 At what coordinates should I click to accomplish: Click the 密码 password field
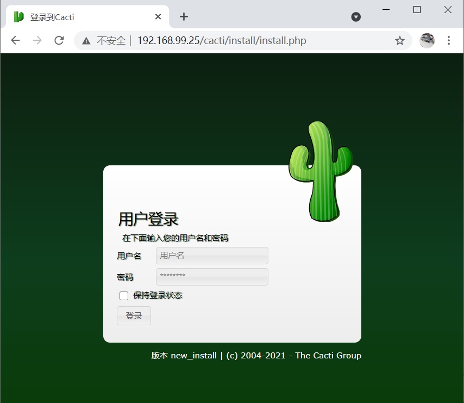click(x=212, y=276)
